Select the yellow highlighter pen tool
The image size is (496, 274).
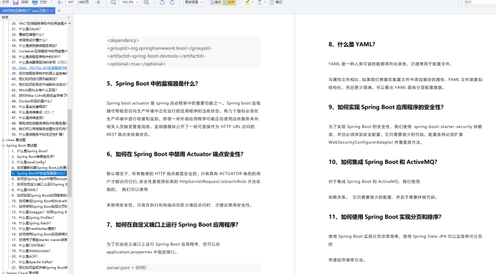247,2
